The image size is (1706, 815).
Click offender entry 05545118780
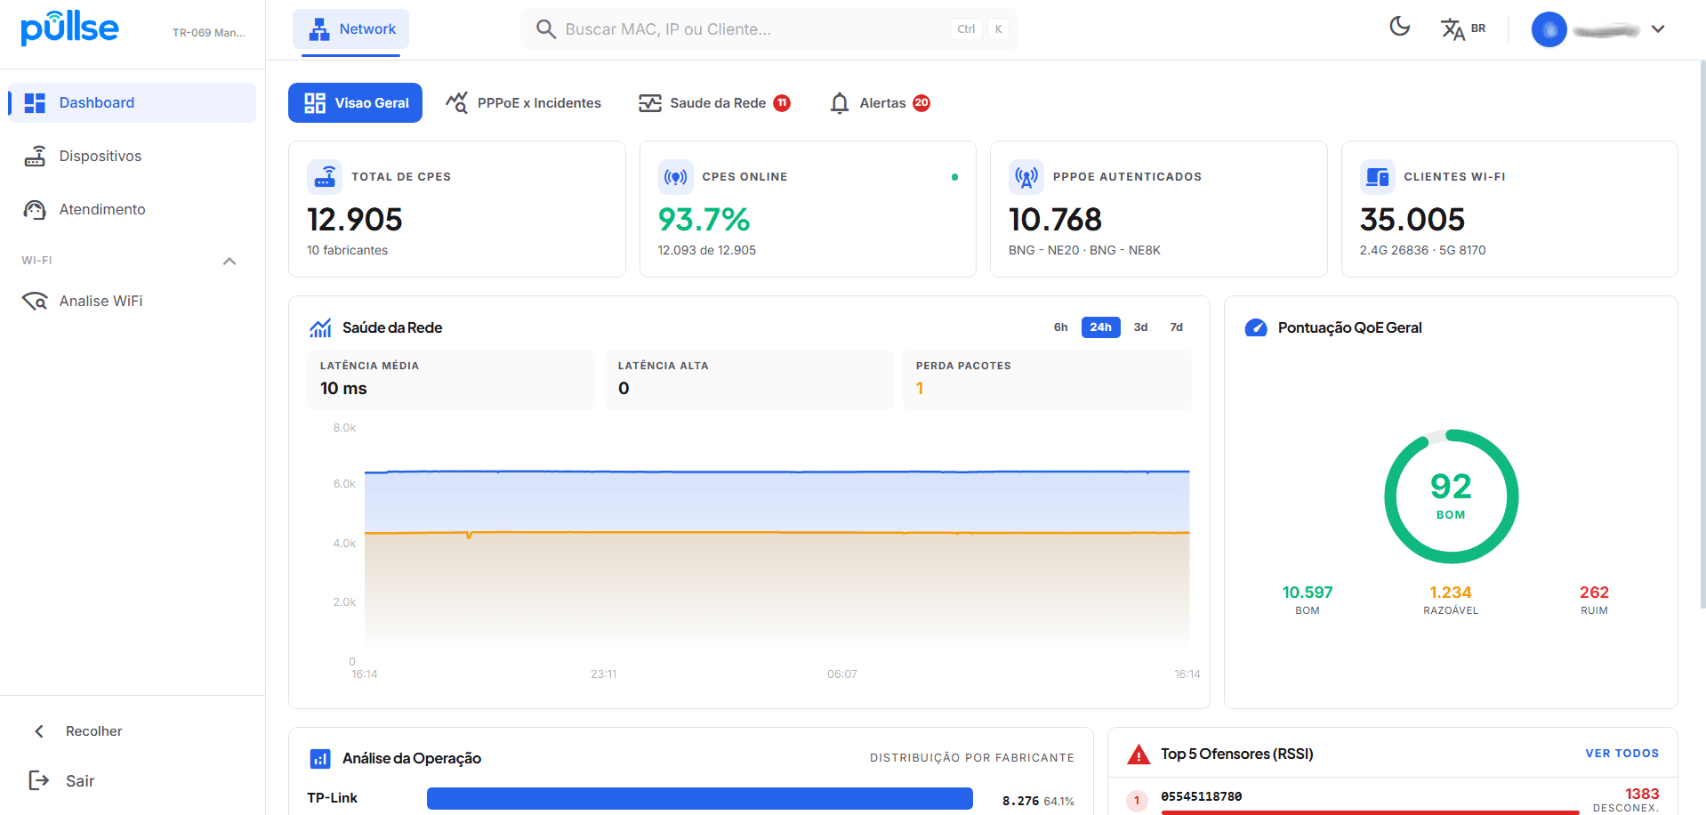pyautogui.click(x=1202, y=796)
